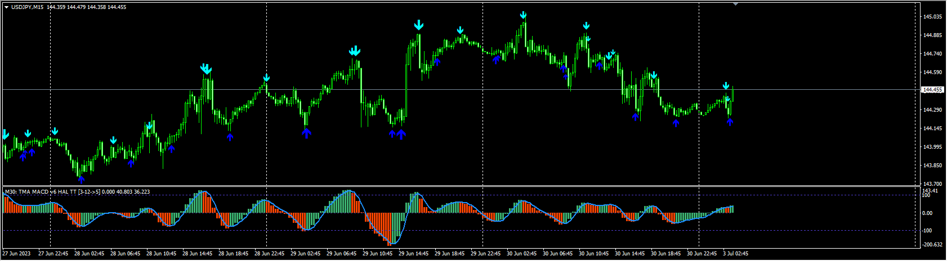Image resolution: width=947 pixels, height=261 pixels.
Task: Click the USDJPY,M15 chart title
Action: point(28,7)
